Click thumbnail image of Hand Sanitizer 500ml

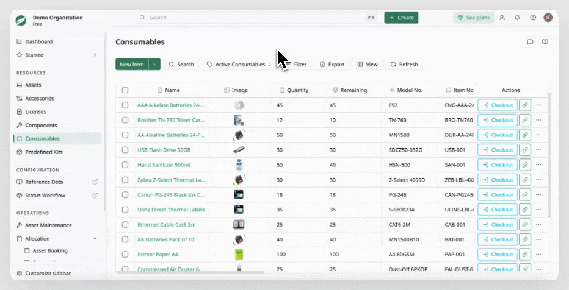239,164
